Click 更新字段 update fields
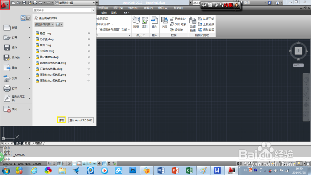 pyautogui.click(x=178, y=19)
